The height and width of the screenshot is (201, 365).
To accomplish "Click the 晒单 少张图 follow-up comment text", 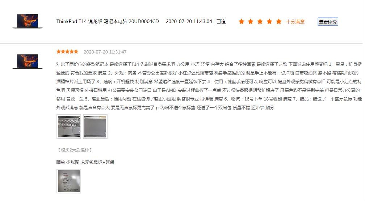I will pos(85,162).
